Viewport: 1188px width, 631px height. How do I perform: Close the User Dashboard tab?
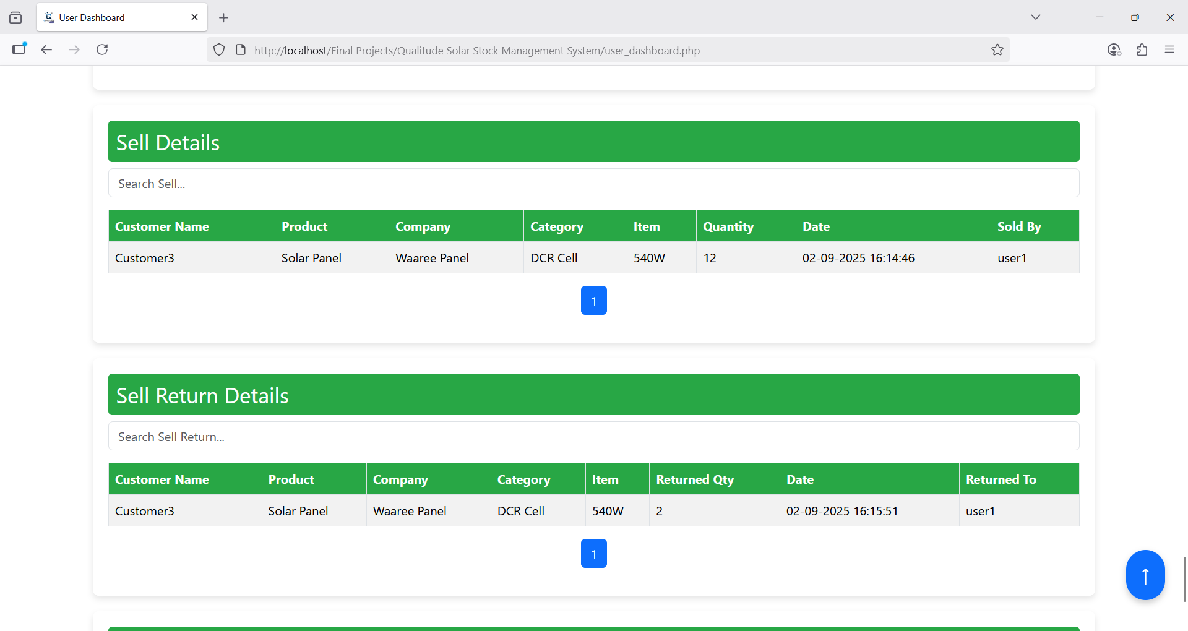(194, 17)
